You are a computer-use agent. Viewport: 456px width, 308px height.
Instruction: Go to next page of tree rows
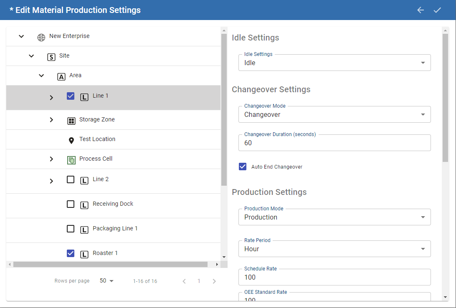point(214,281)
